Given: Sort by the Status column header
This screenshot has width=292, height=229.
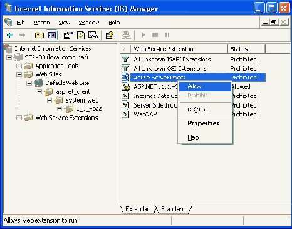Looking at the screenshot, I should pos(246,49).
